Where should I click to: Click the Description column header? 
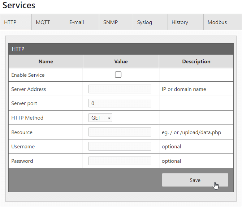196,62
